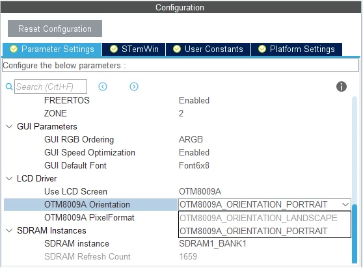Click the Font6x8 value
This screenshot has width=363, height=268.
point(194,165)
